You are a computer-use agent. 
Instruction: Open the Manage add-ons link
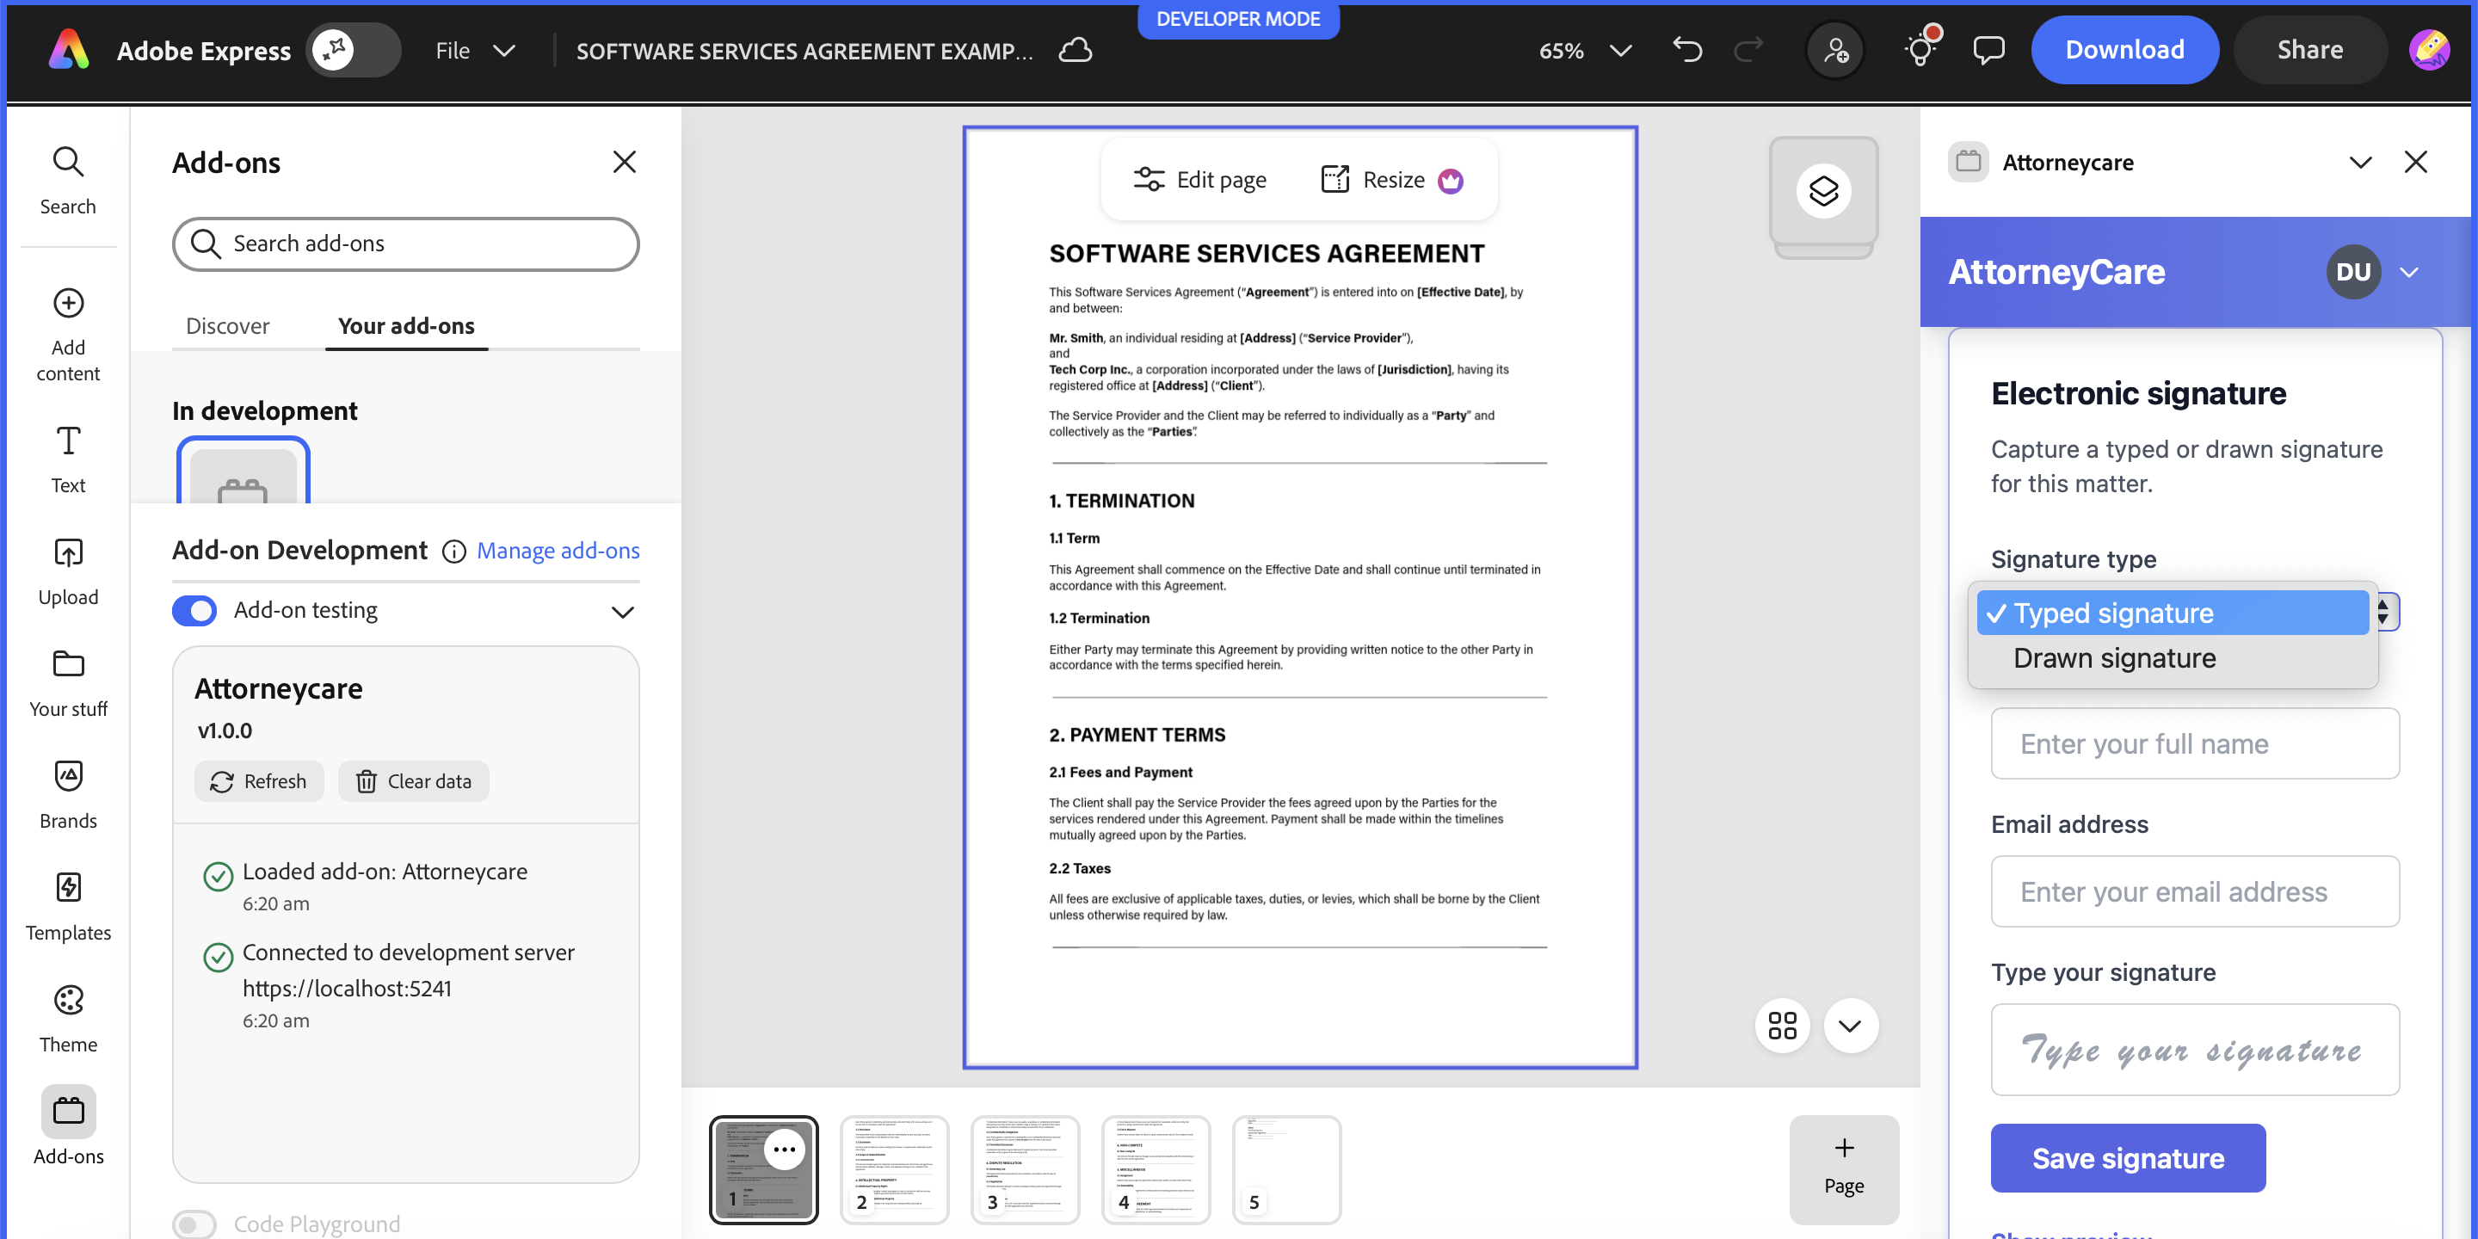pyautogui.click(x=558, y=551)
